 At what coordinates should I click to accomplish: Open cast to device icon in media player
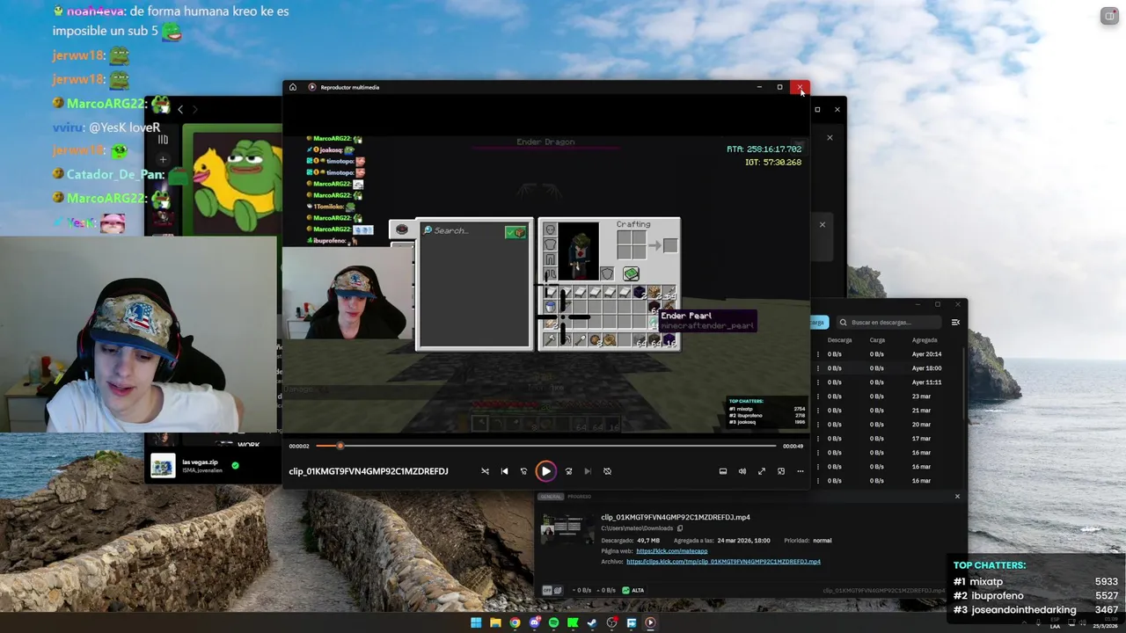pyautogui.click(x=723, y=471)
